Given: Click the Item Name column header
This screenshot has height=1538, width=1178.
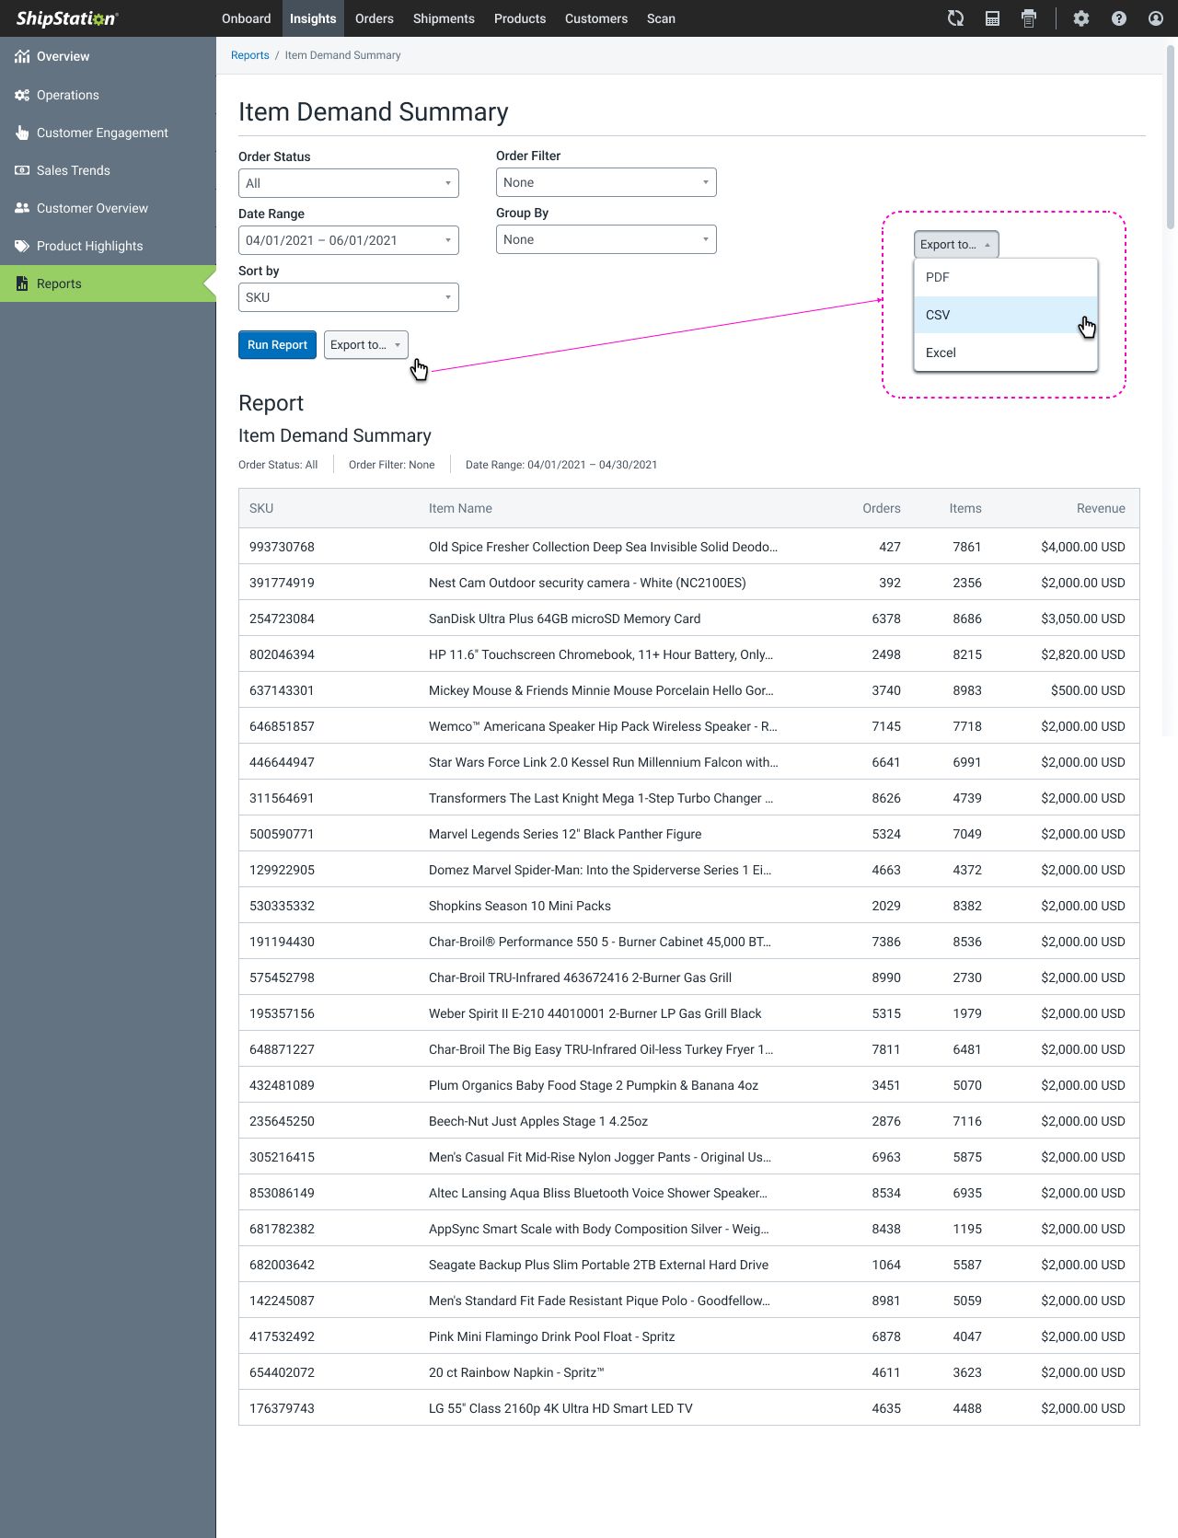Looking at the screenshot, I should (x=460, y=508).
